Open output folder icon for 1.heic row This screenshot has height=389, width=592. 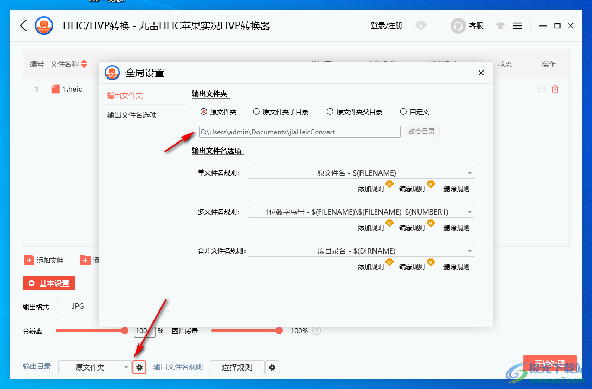click(x=542, y=89)
